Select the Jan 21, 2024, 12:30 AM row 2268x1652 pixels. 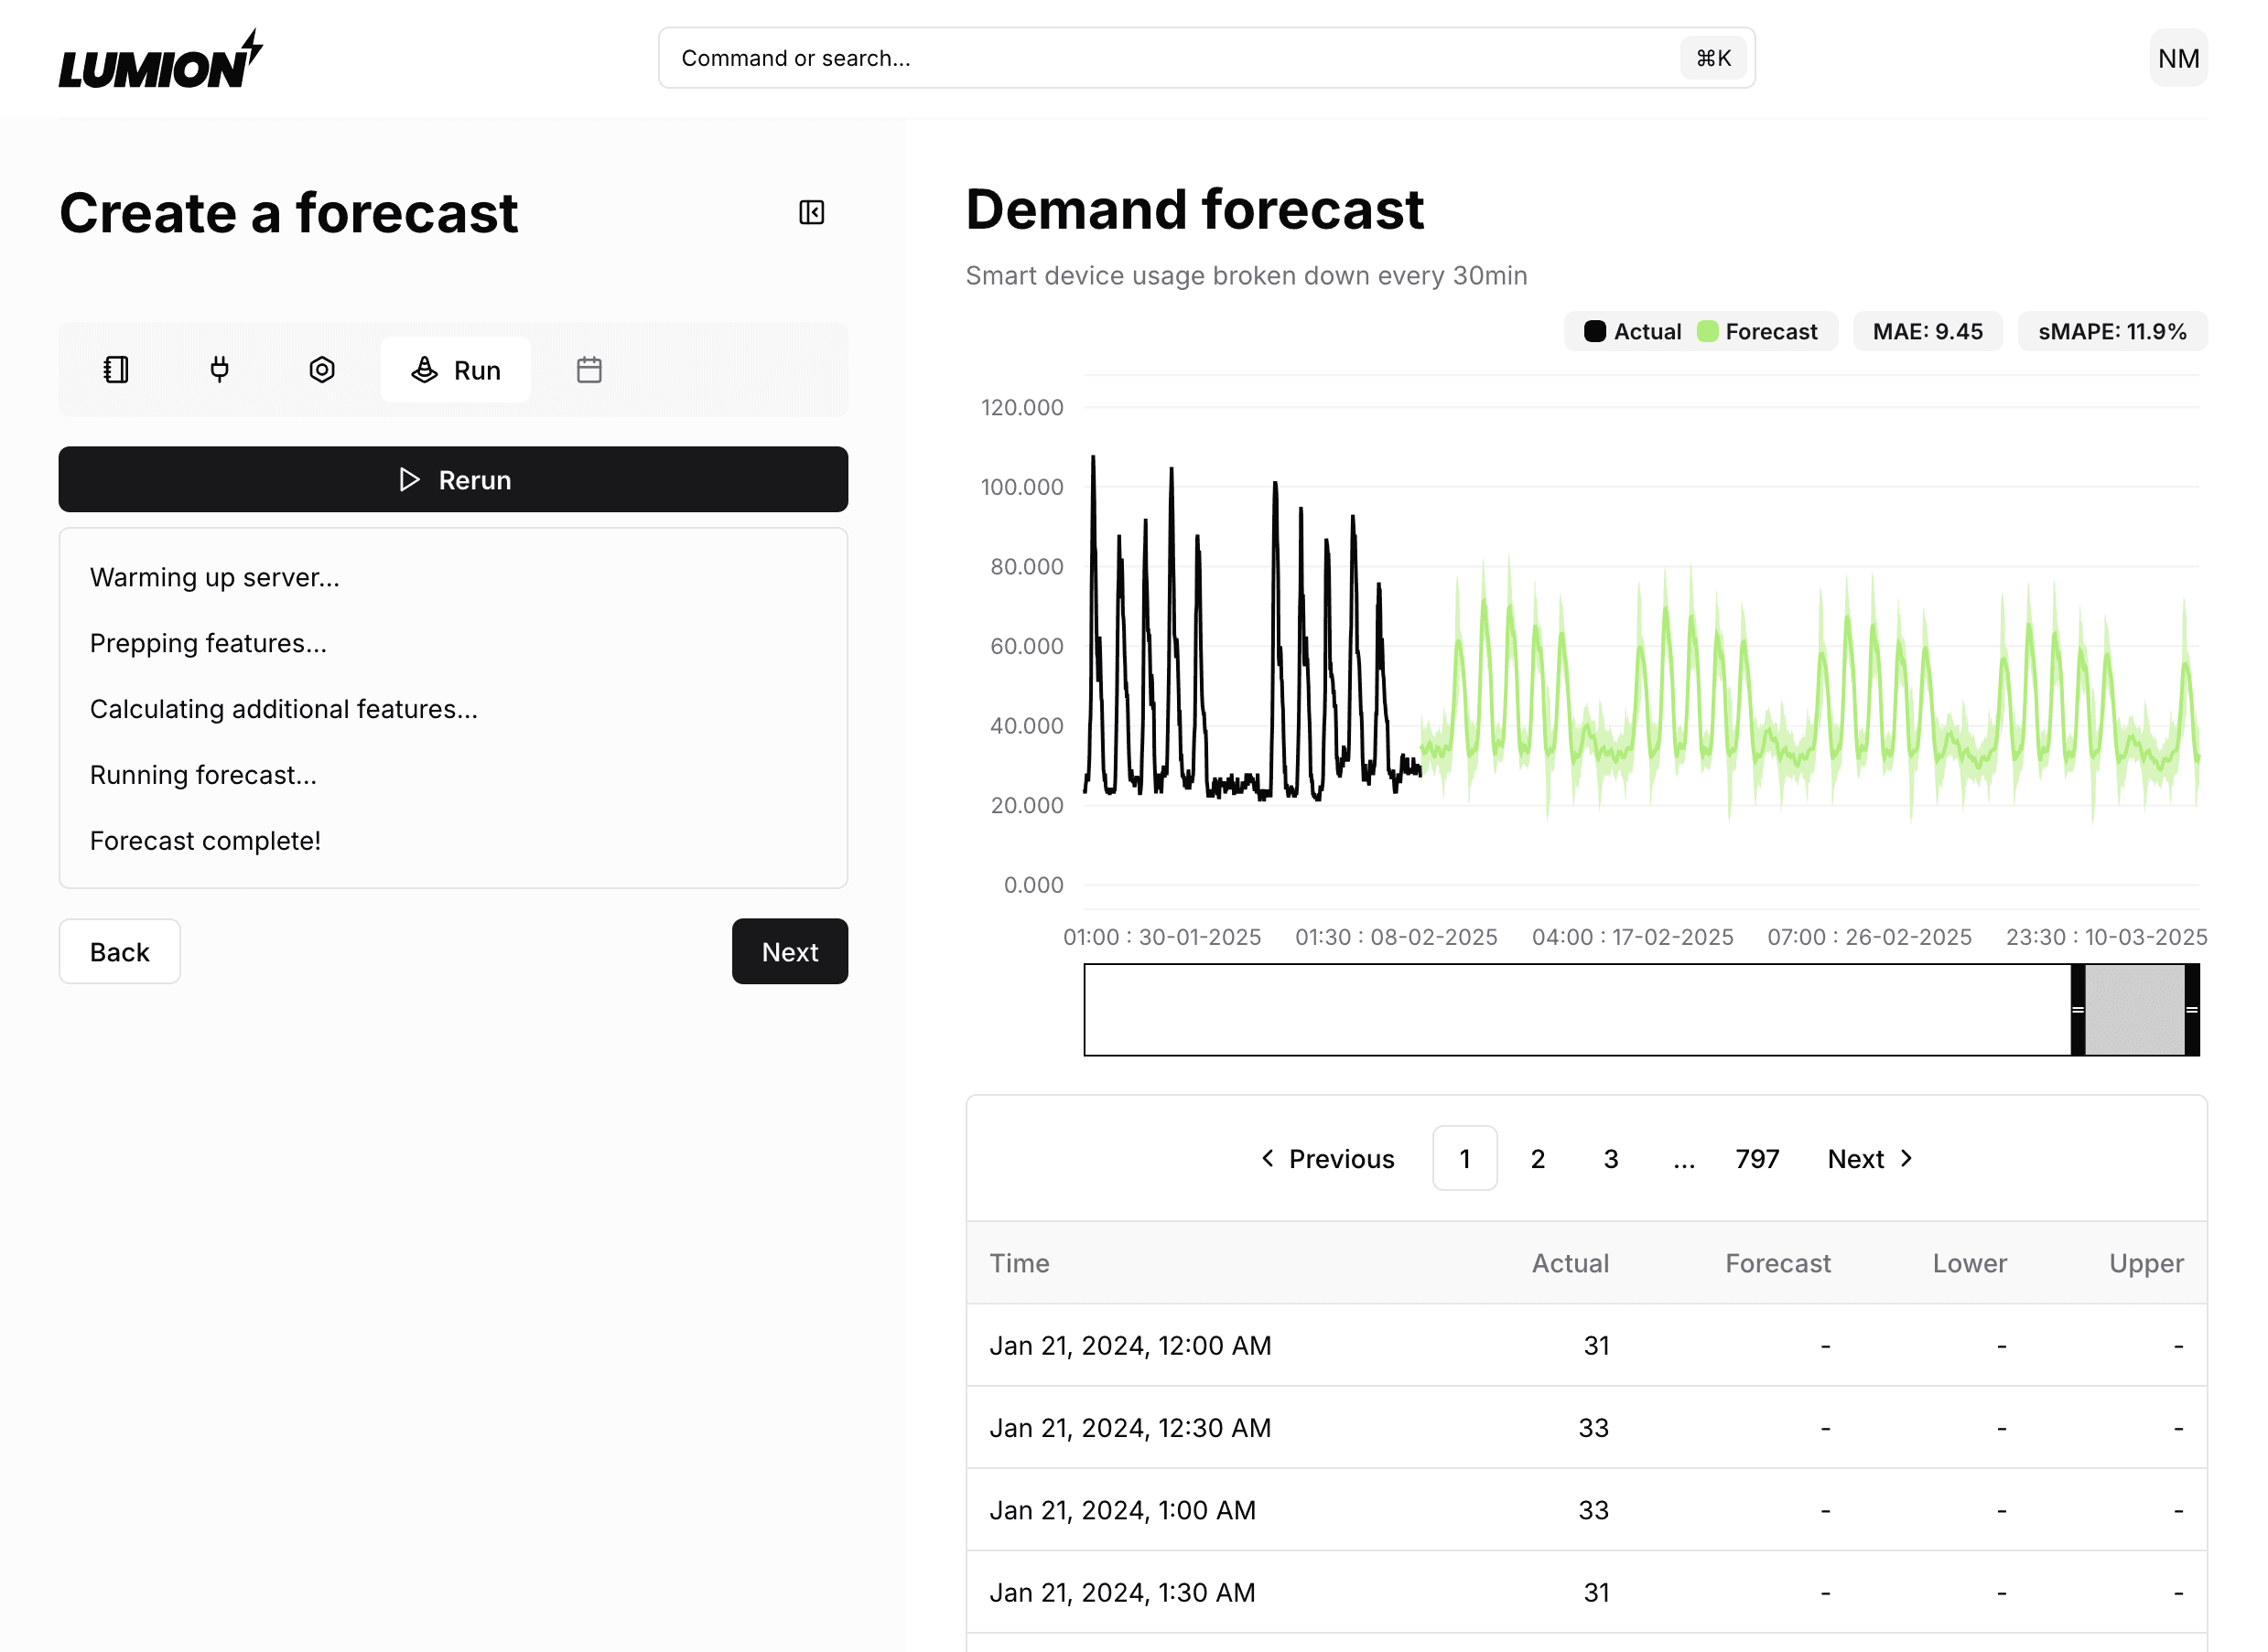click(1587, 1428)
